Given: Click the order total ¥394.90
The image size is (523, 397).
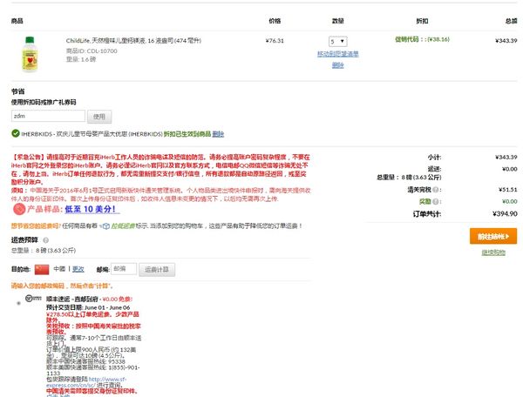Looking at the screenshot, I should click(505, 214).
